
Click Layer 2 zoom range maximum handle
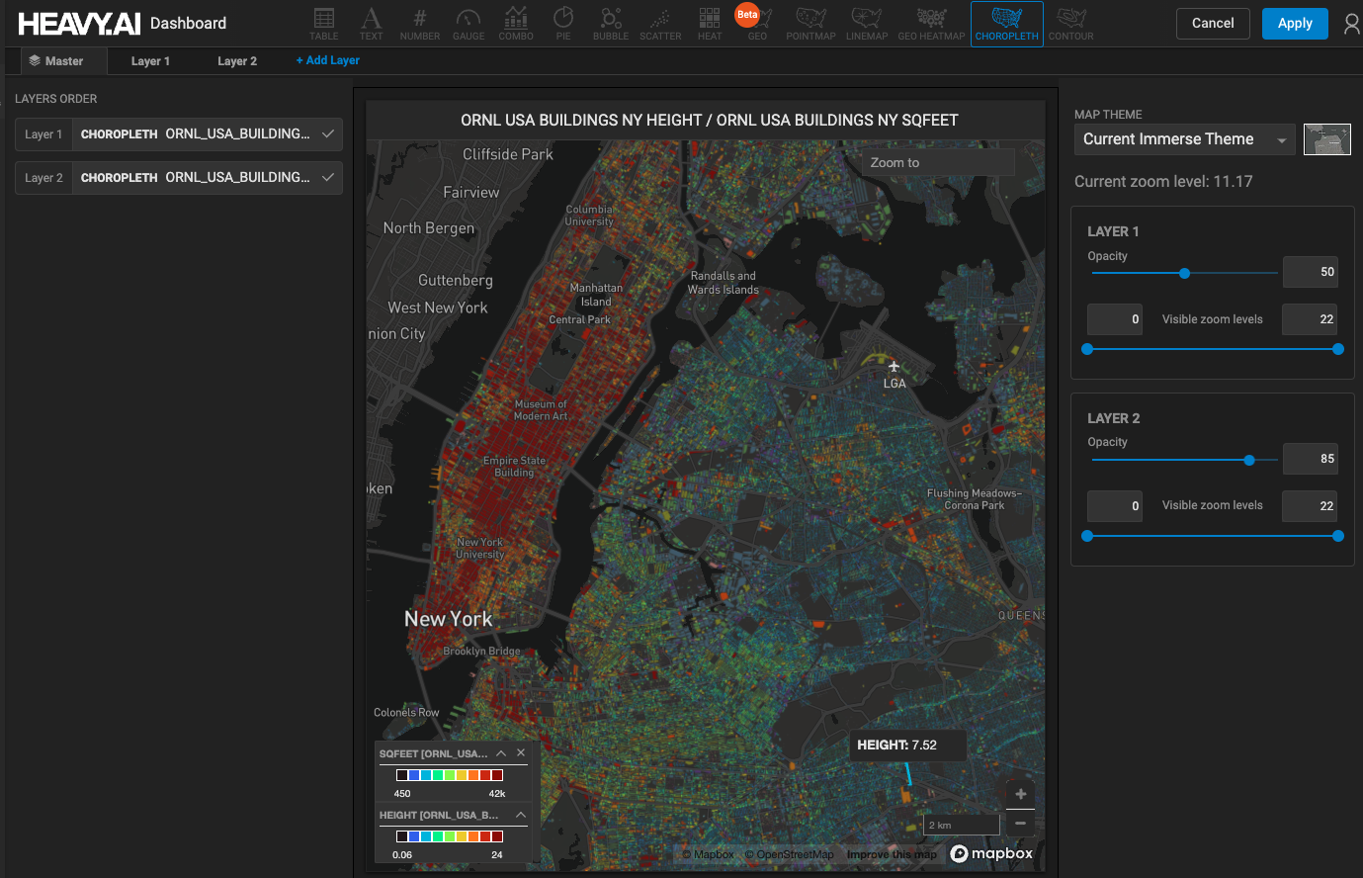(x=1338, y=536)
